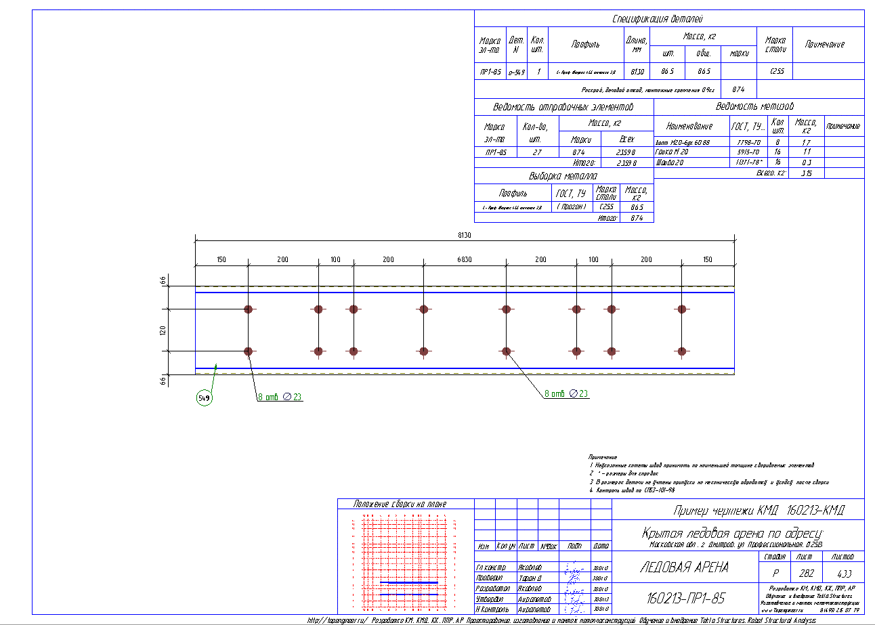Select the left-hand 8 отв ∅23 hole callout
This screenshot has height=625, width=875.
[x=280, y=396]
